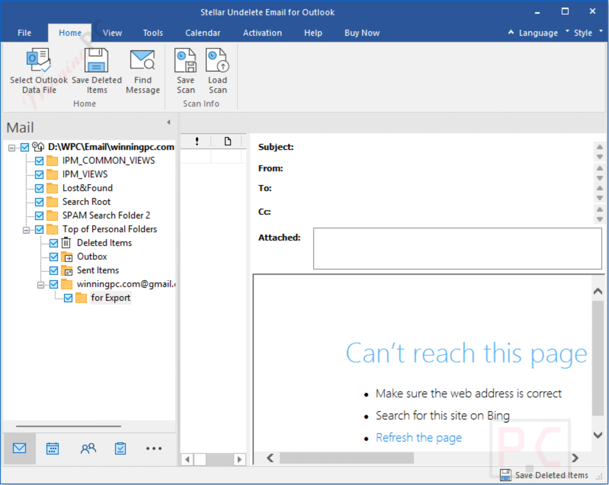Click preview horizontal scroll left arrow
Screen dimensions: 609x485
pos(270,458)
